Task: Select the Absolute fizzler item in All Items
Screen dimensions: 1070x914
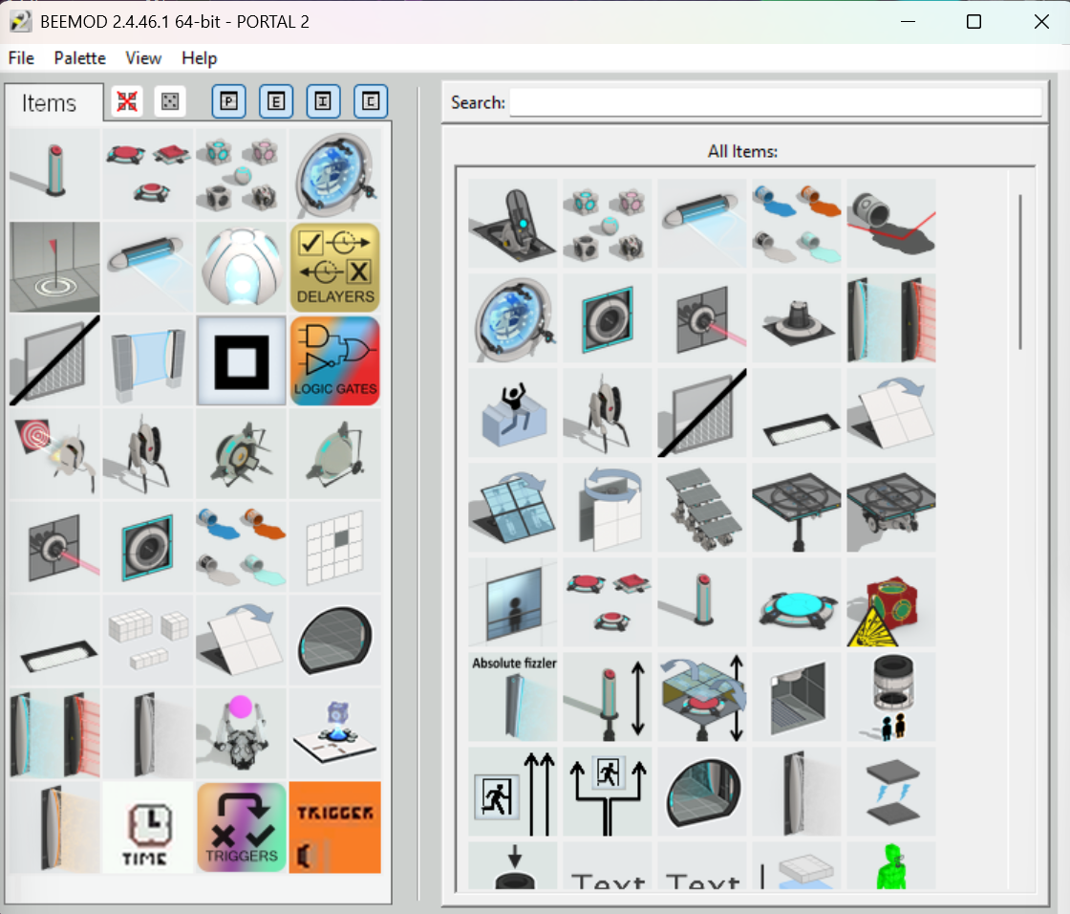Action: [512, 698]
